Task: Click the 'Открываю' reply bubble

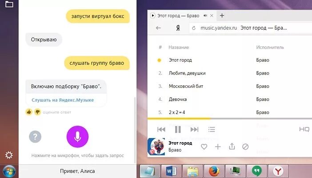Action: click(44, 40)
